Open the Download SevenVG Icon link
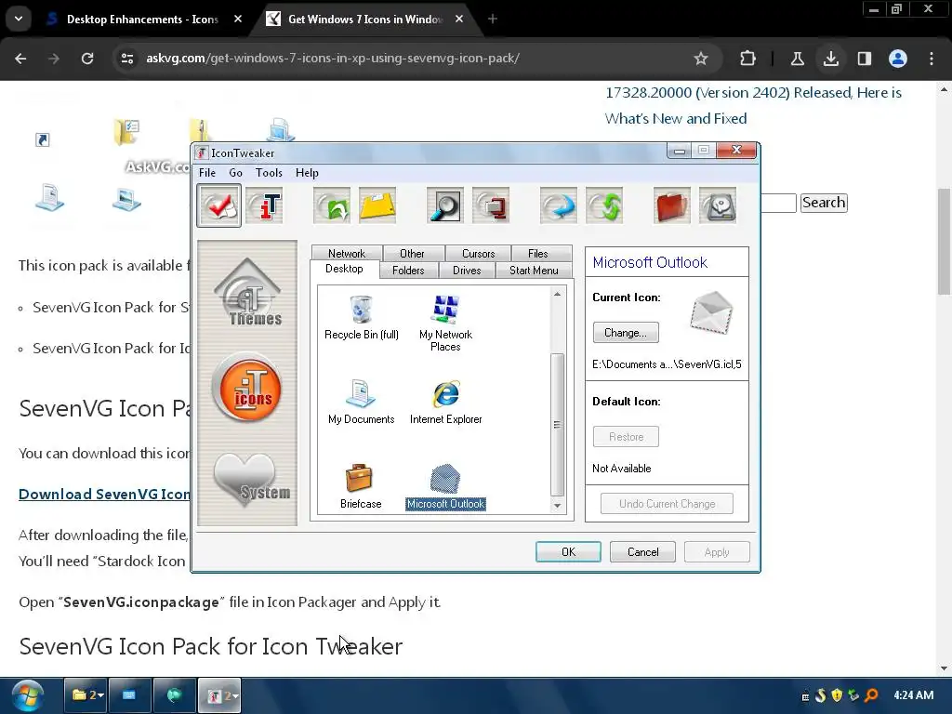The height and width of the screenshot is (714, 952). (104, 495)
